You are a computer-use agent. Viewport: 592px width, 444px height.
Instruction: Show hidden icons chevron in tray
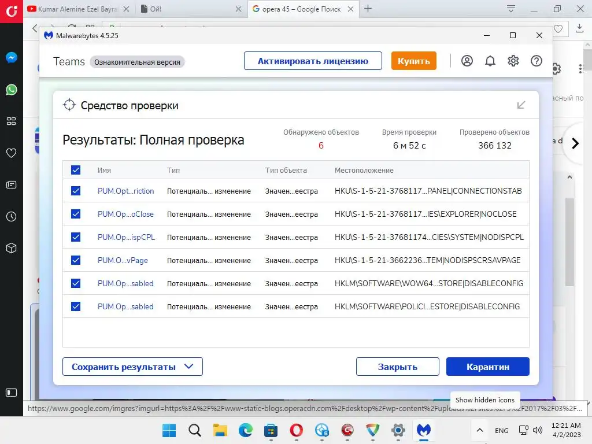click(479, 430)
